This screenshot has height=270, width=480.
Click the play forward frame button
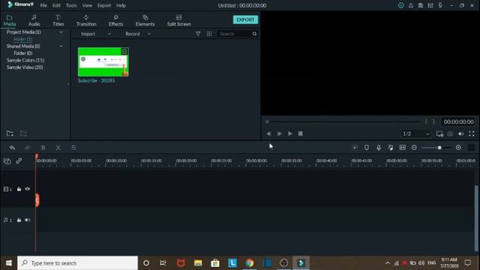pos(279,133)
